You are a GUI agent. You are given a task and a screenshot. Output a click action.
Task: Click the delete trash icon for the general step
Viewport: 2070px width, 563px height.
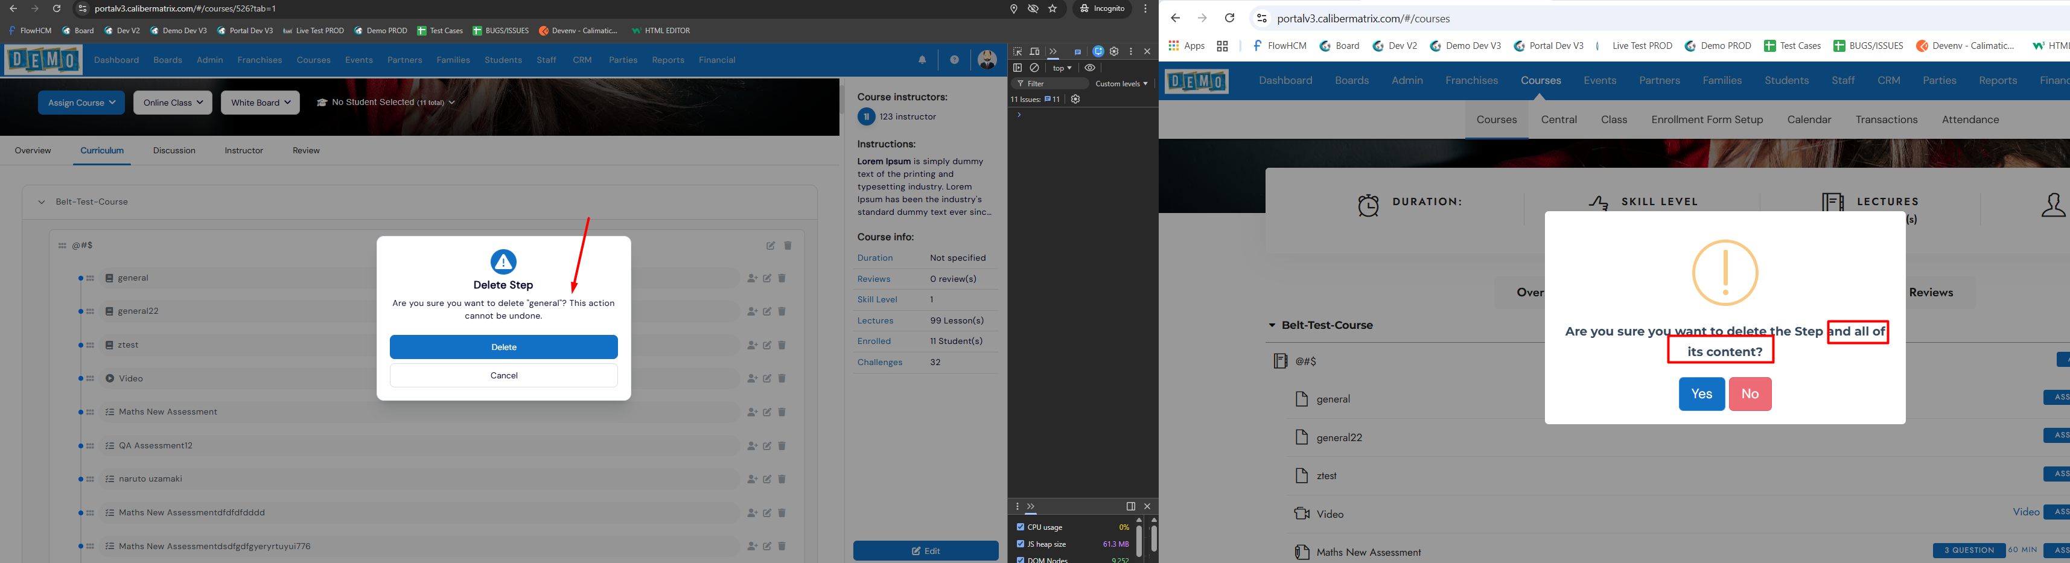click(782, 278)
